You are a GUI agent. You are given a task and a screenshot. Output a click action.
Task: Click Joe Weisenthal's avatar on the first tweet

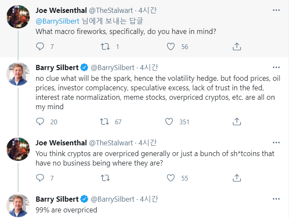(19, 17)
